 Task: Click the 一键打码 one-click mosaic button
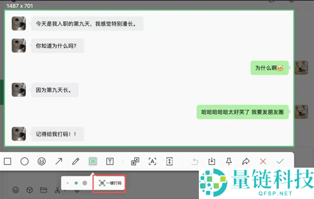pyautogui.click(x=109, y=183)
